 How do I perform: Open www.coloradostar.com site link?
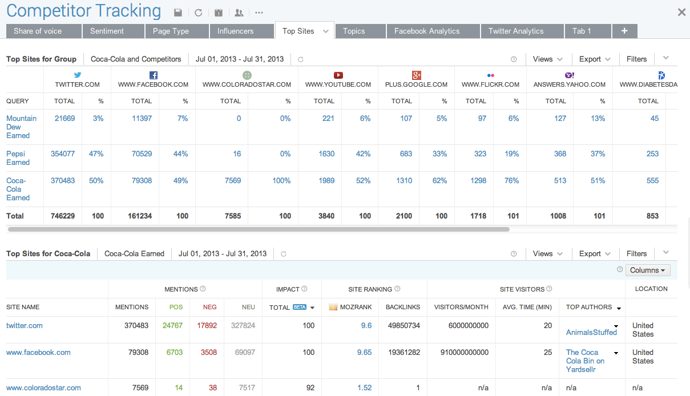43,387
